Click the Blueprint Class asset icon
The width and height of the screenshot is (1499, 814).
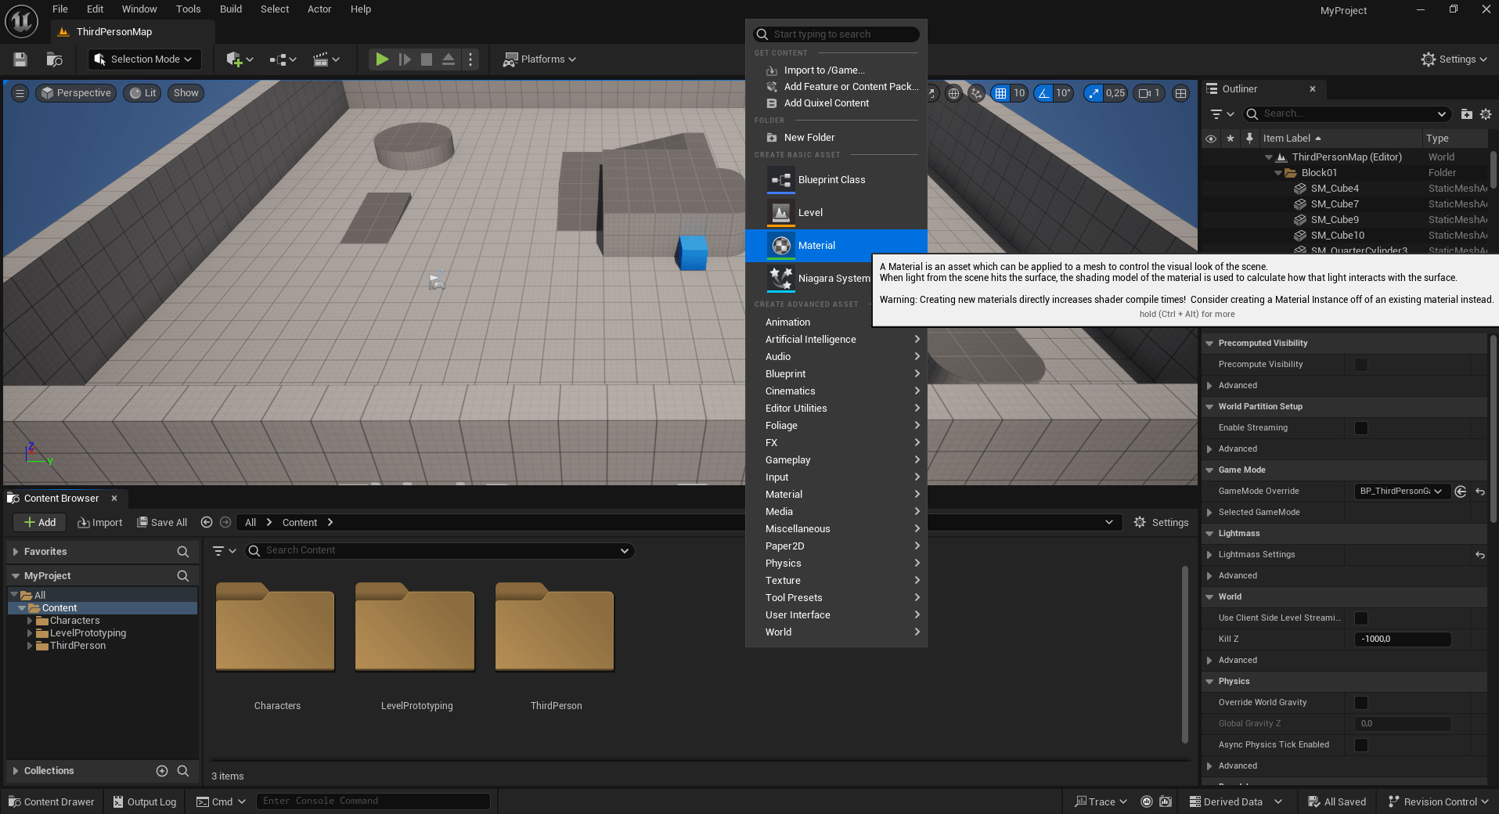(x=780, y=180)
